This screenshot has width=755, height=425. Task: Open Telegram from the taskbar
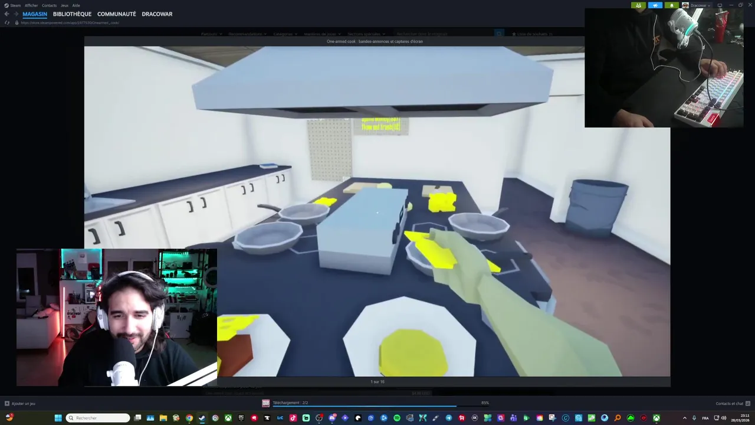coord(449,418)
